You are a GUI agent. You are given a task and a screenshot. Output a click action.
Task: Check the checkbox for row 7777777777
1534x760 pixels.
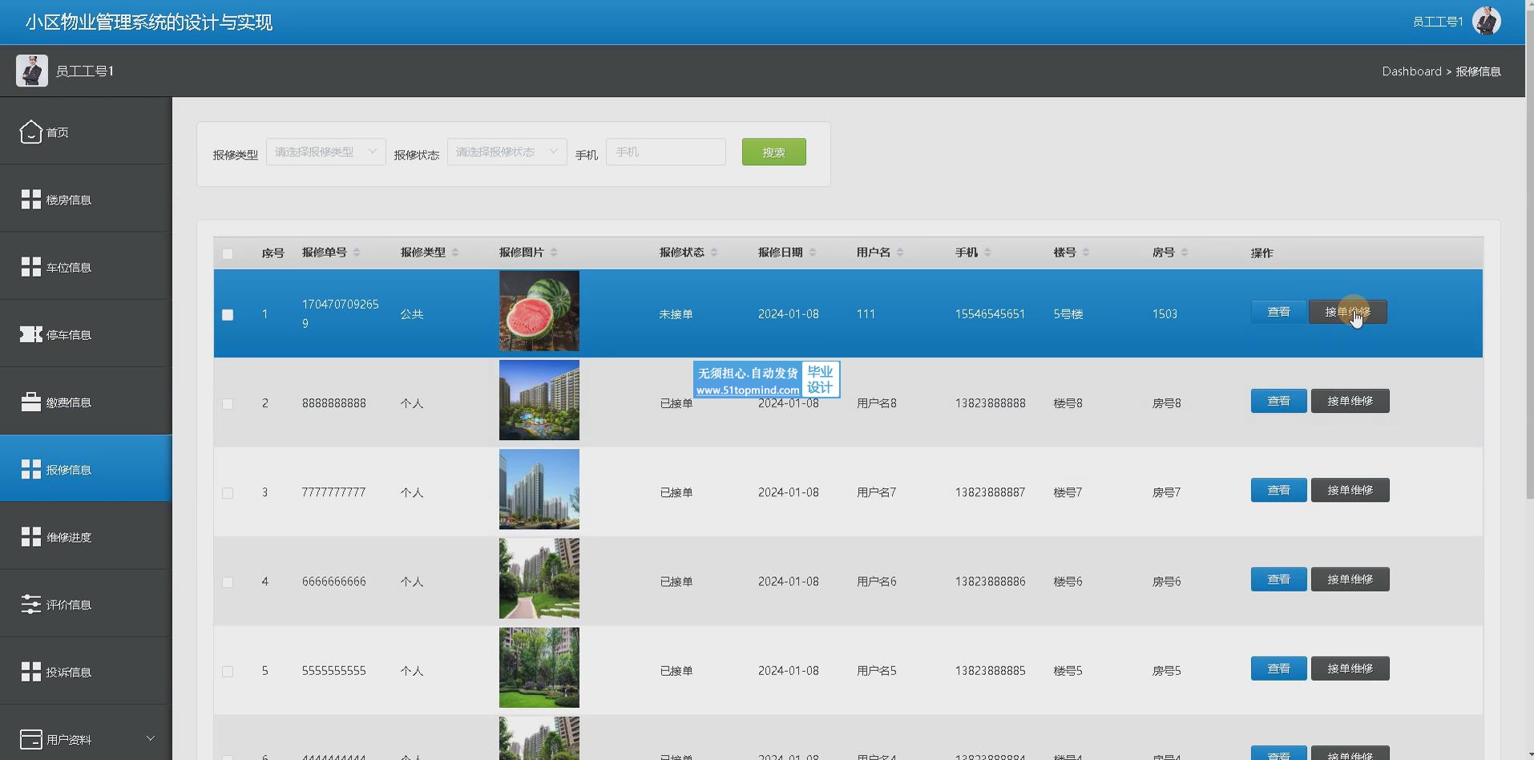click(228, 493)
